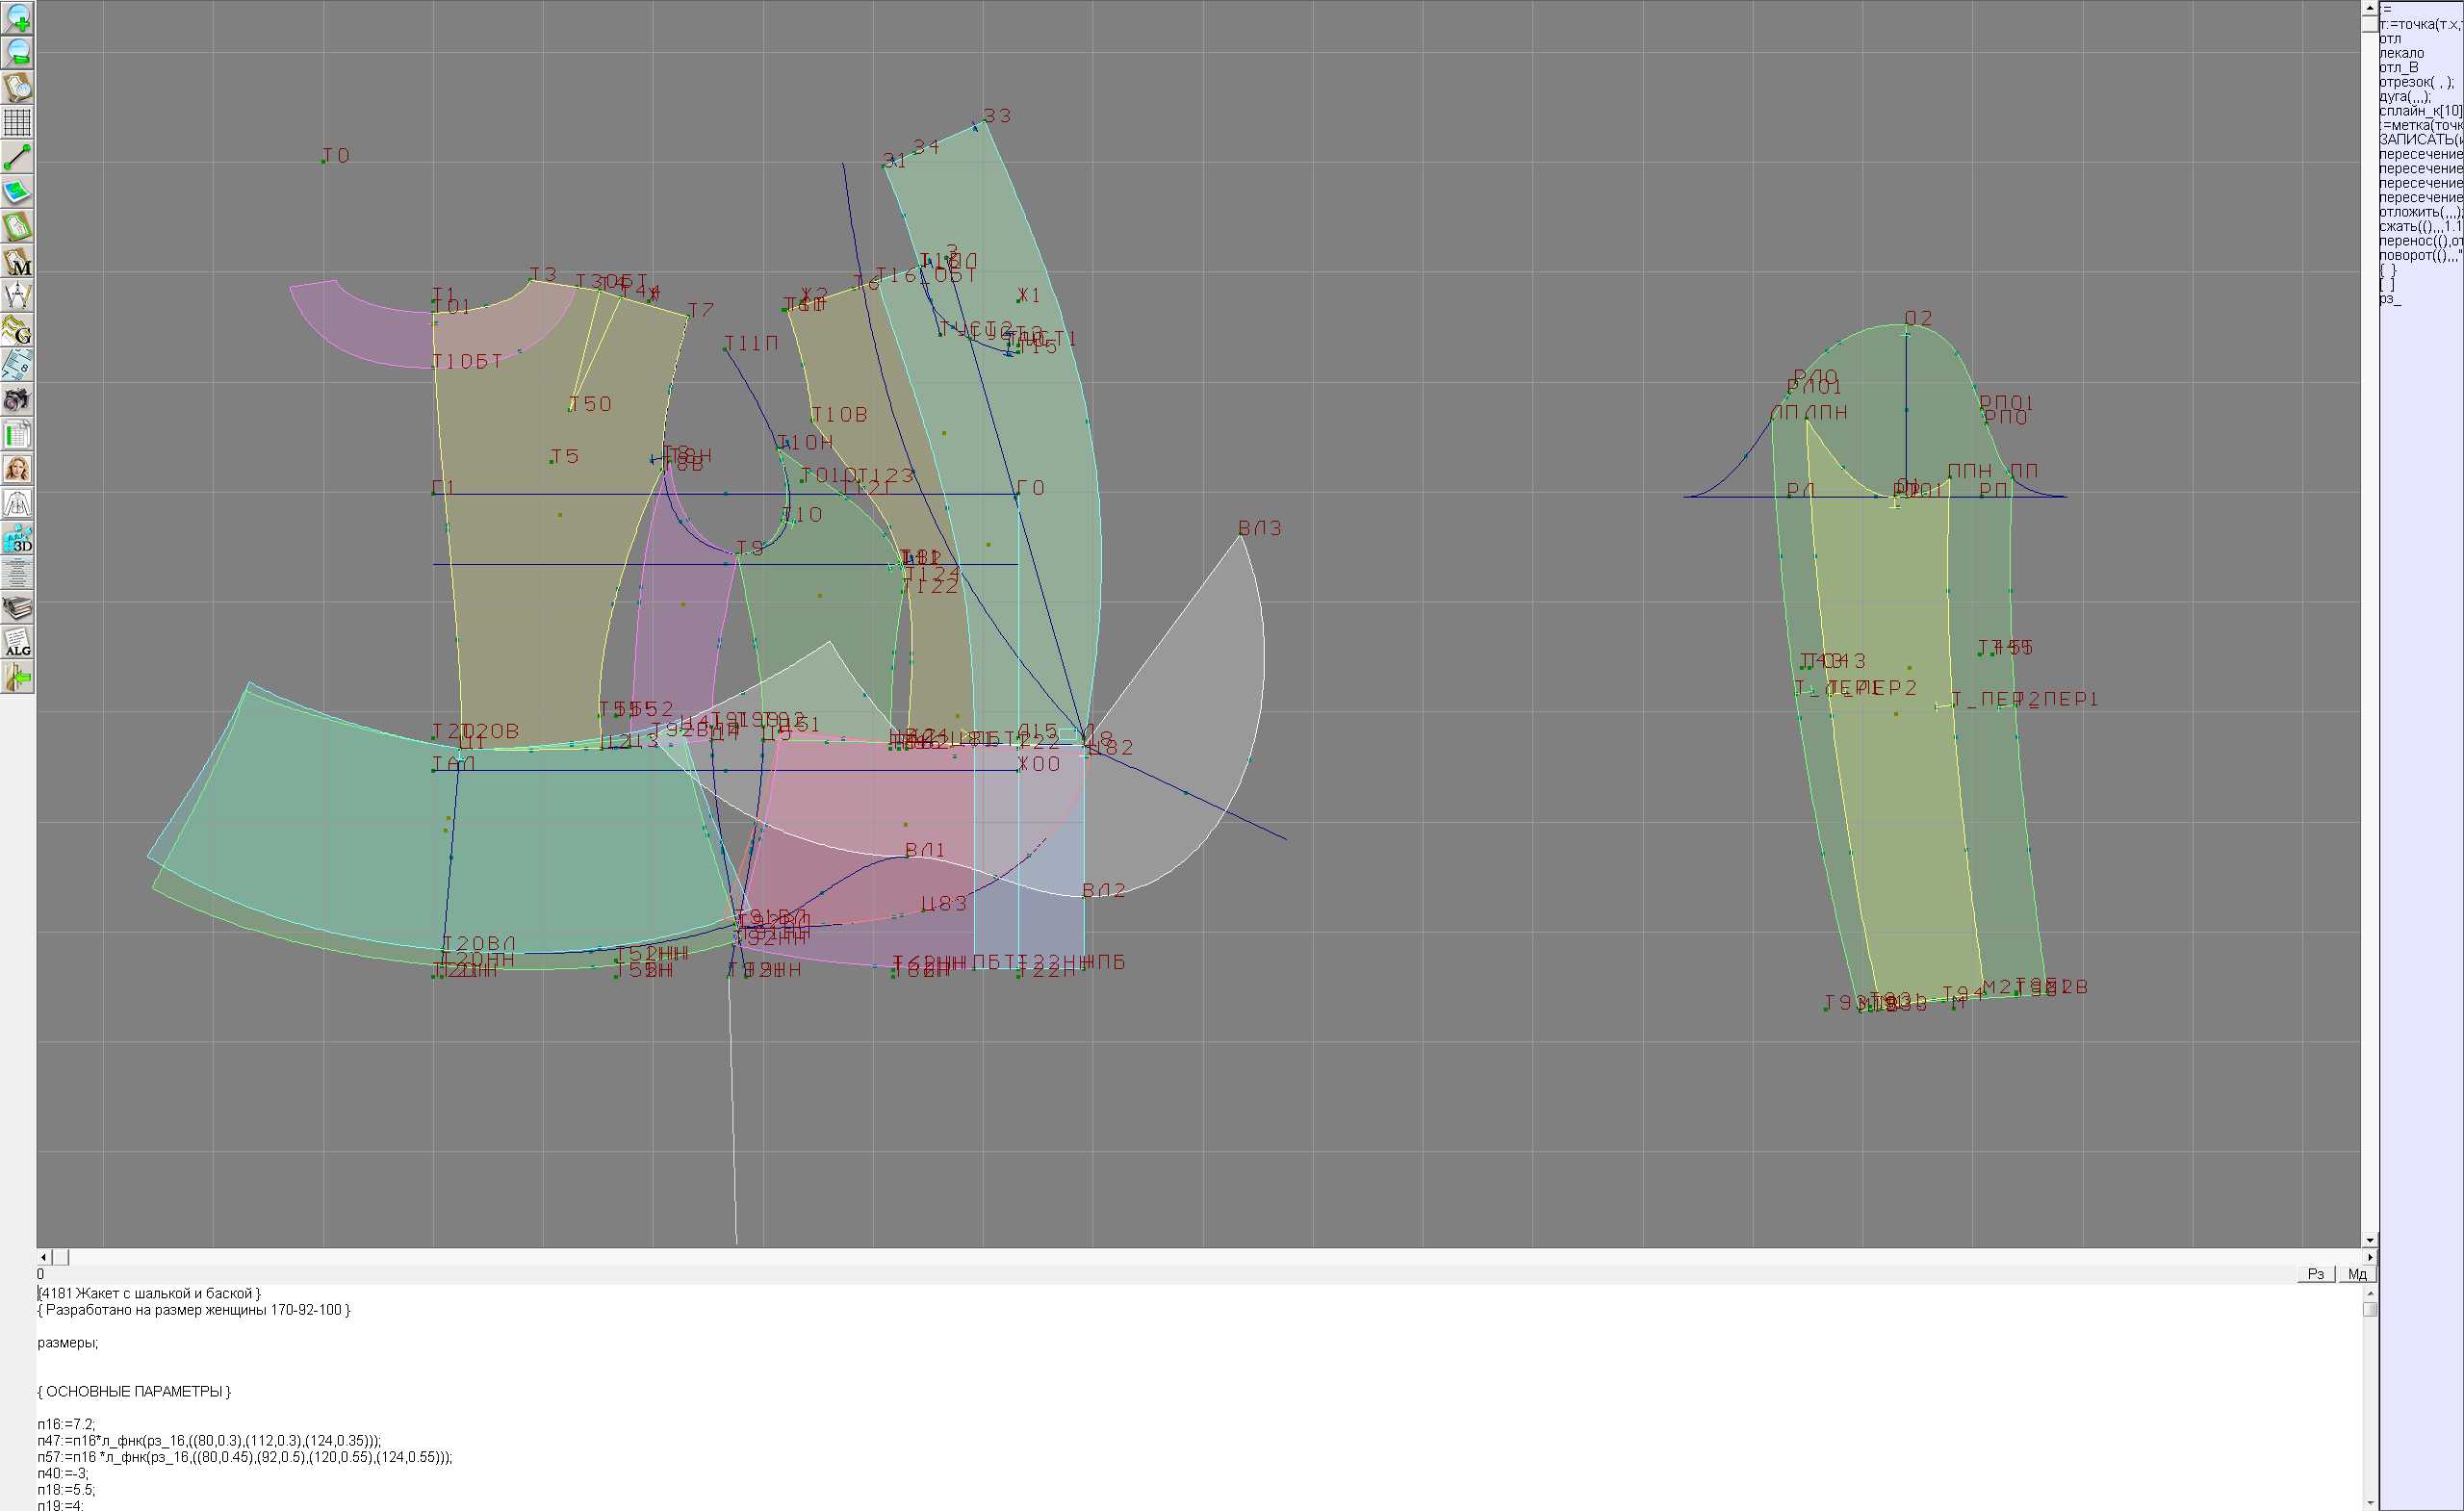Insert the 'лекало' command from side list

[2402, 53]
